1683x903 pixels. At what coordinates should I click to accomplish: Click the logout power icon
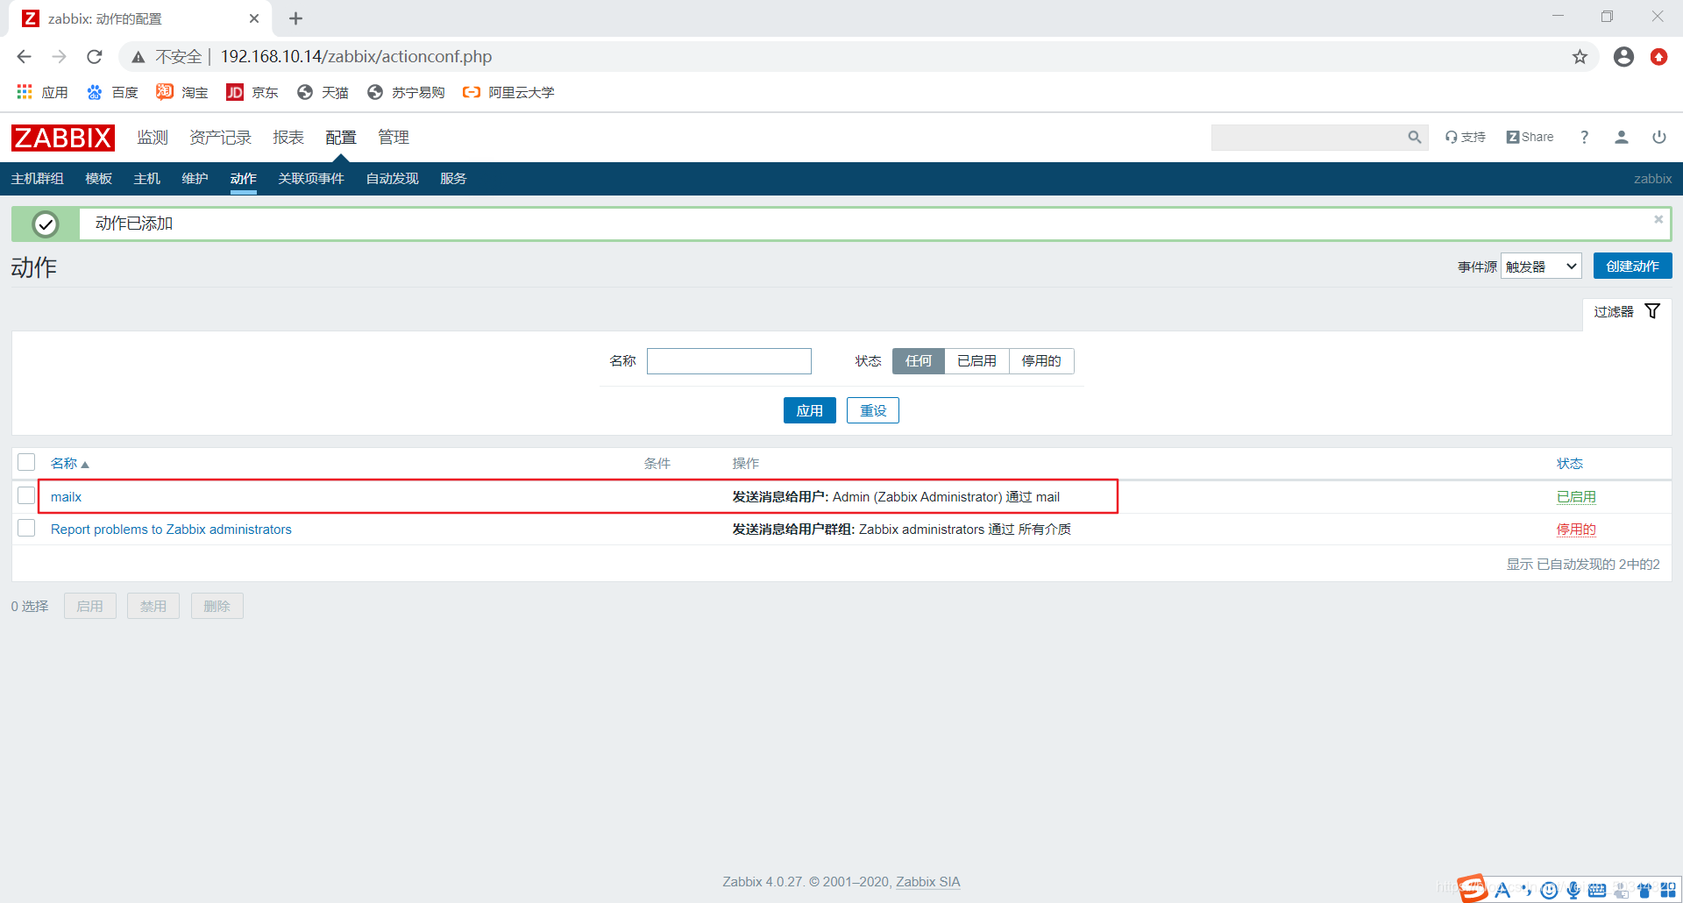coord(1659,137)
